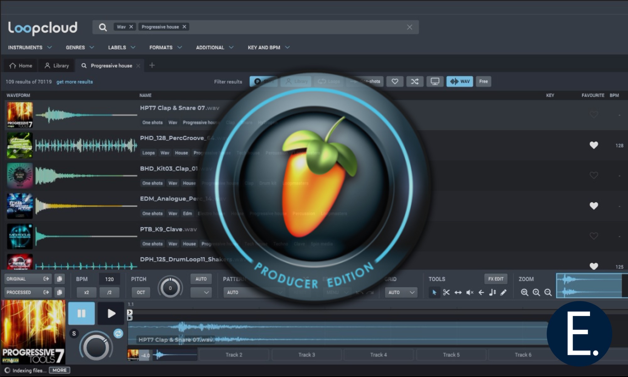
Task: Click Loops tag on PHD_128_PercGroove row
Action: pos(149,153)
